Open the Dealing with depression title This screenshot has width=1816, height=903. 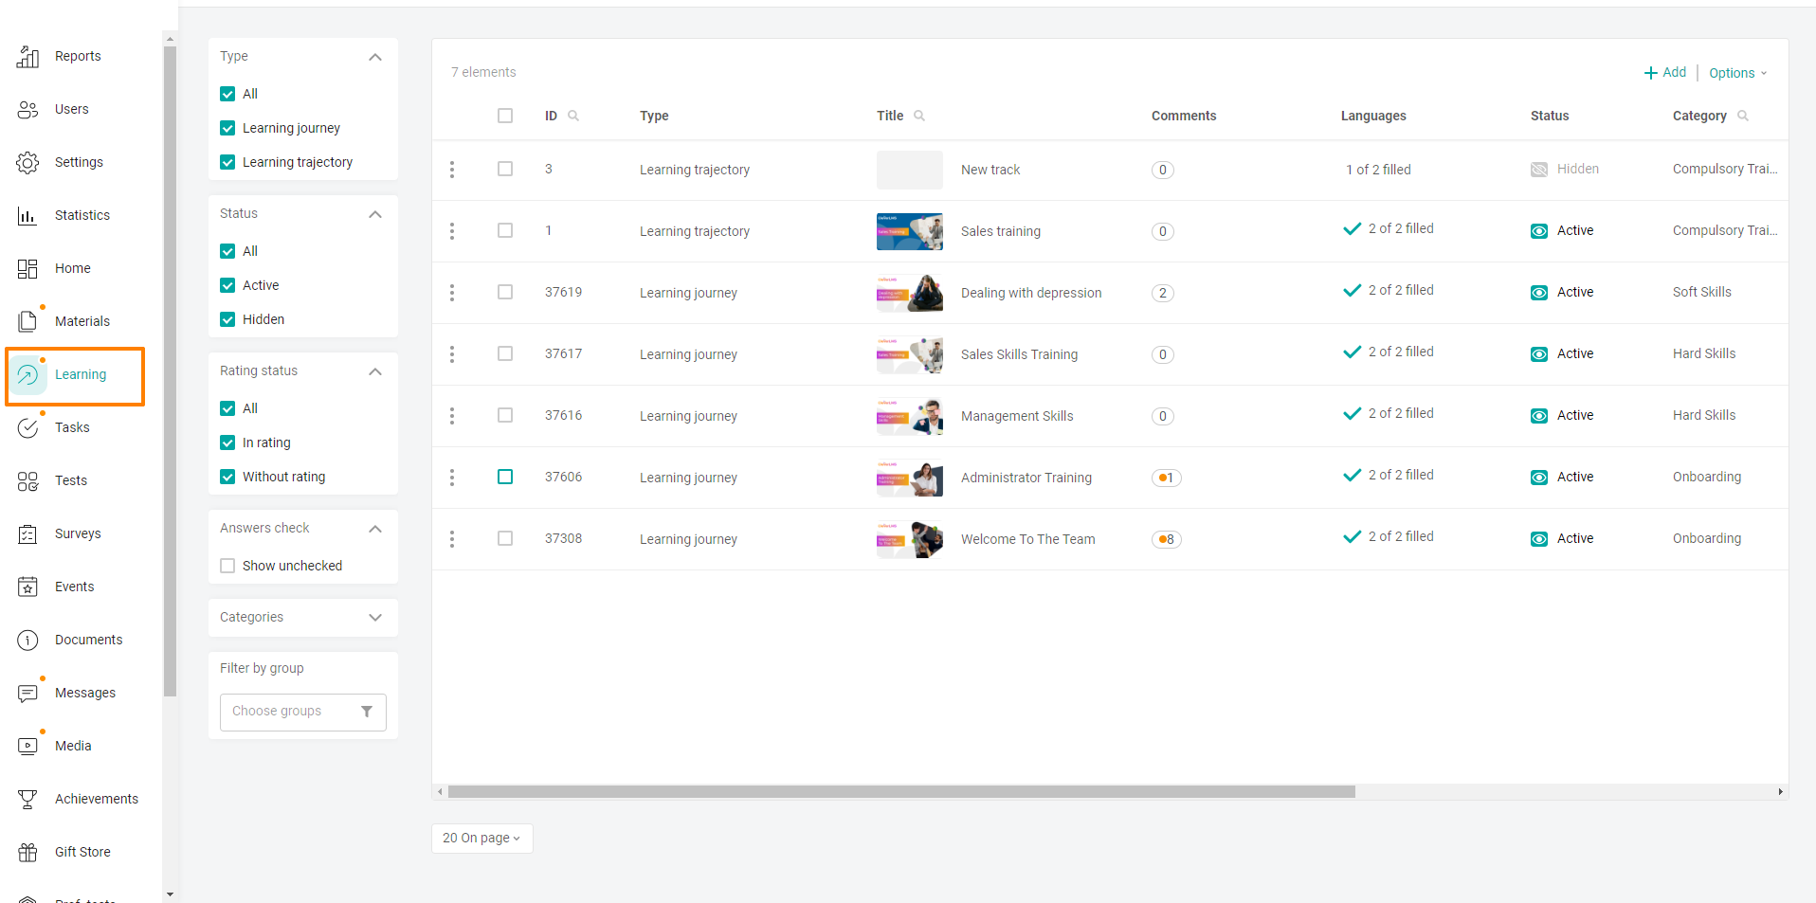pyautogui.click(x=1031, y=293)
